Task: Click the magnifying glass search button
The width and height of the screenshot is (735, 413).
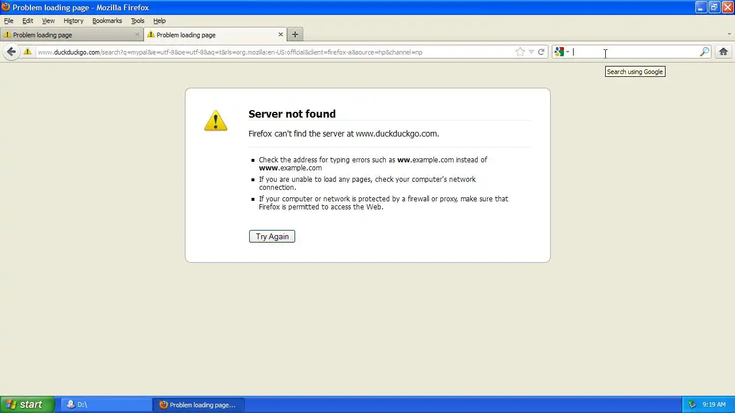Action: pyautogui.click(x=705, y=52)
